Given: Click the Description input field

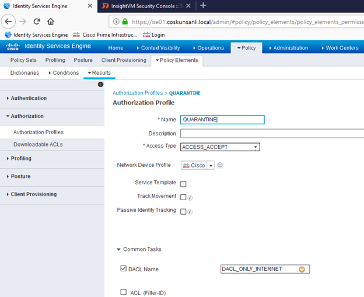Looking at the screenshot, I should [272, 134].
